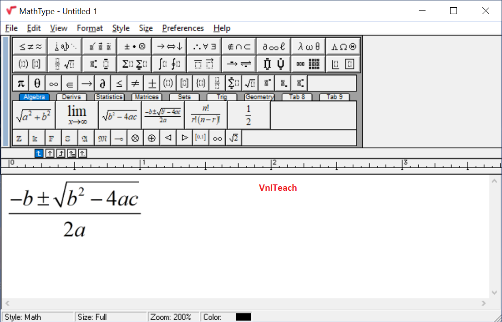This screenshot has height=322, width=502.
Task: Insert the one-half fraction template
Action: click(248, 114)
